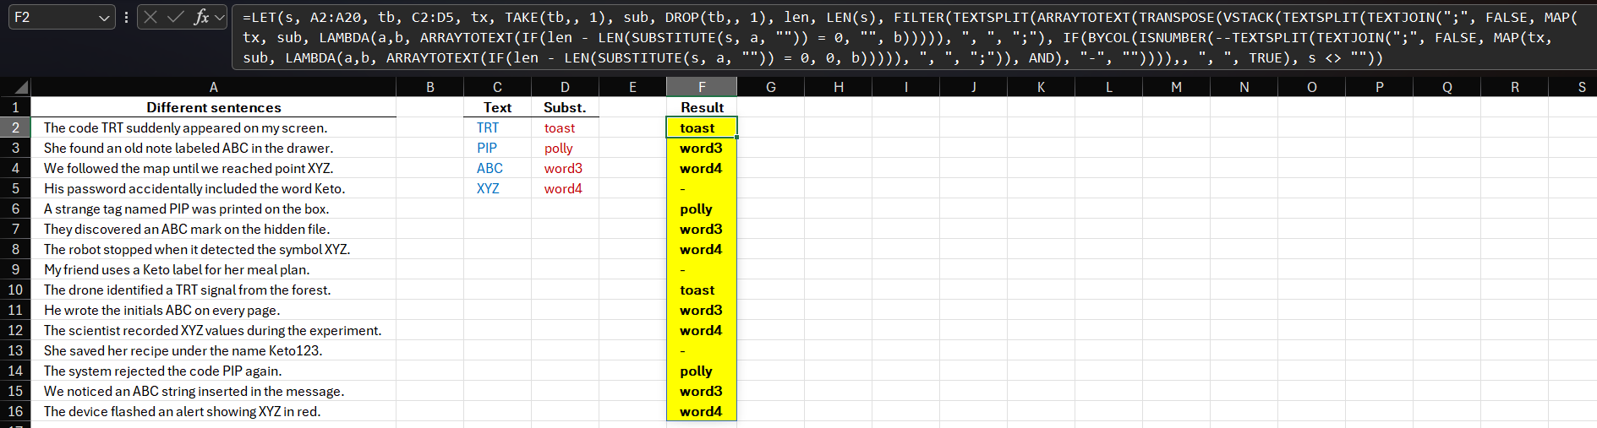
Task: Select column M header
Action: 1177,87
